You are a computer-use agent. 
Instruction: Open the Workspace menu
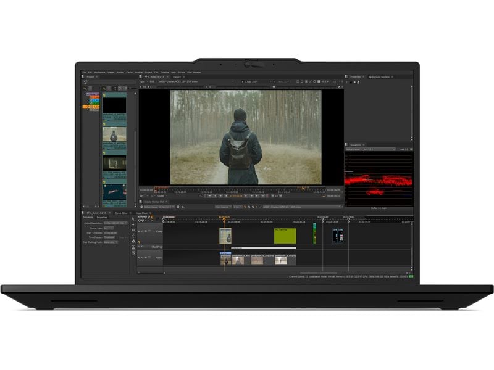tap(99, 71)
